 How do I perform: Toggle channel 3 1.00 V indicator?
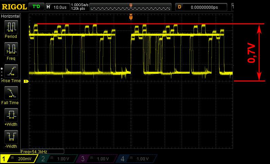pos(96,159)
